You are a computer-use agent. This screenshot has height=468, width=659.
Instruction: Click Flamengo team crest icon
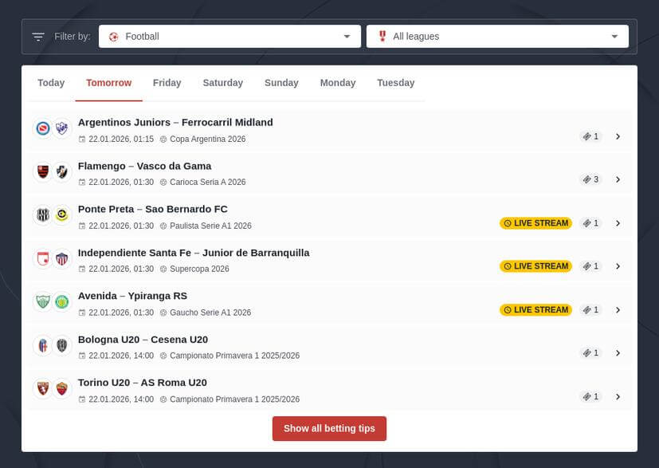43,171
